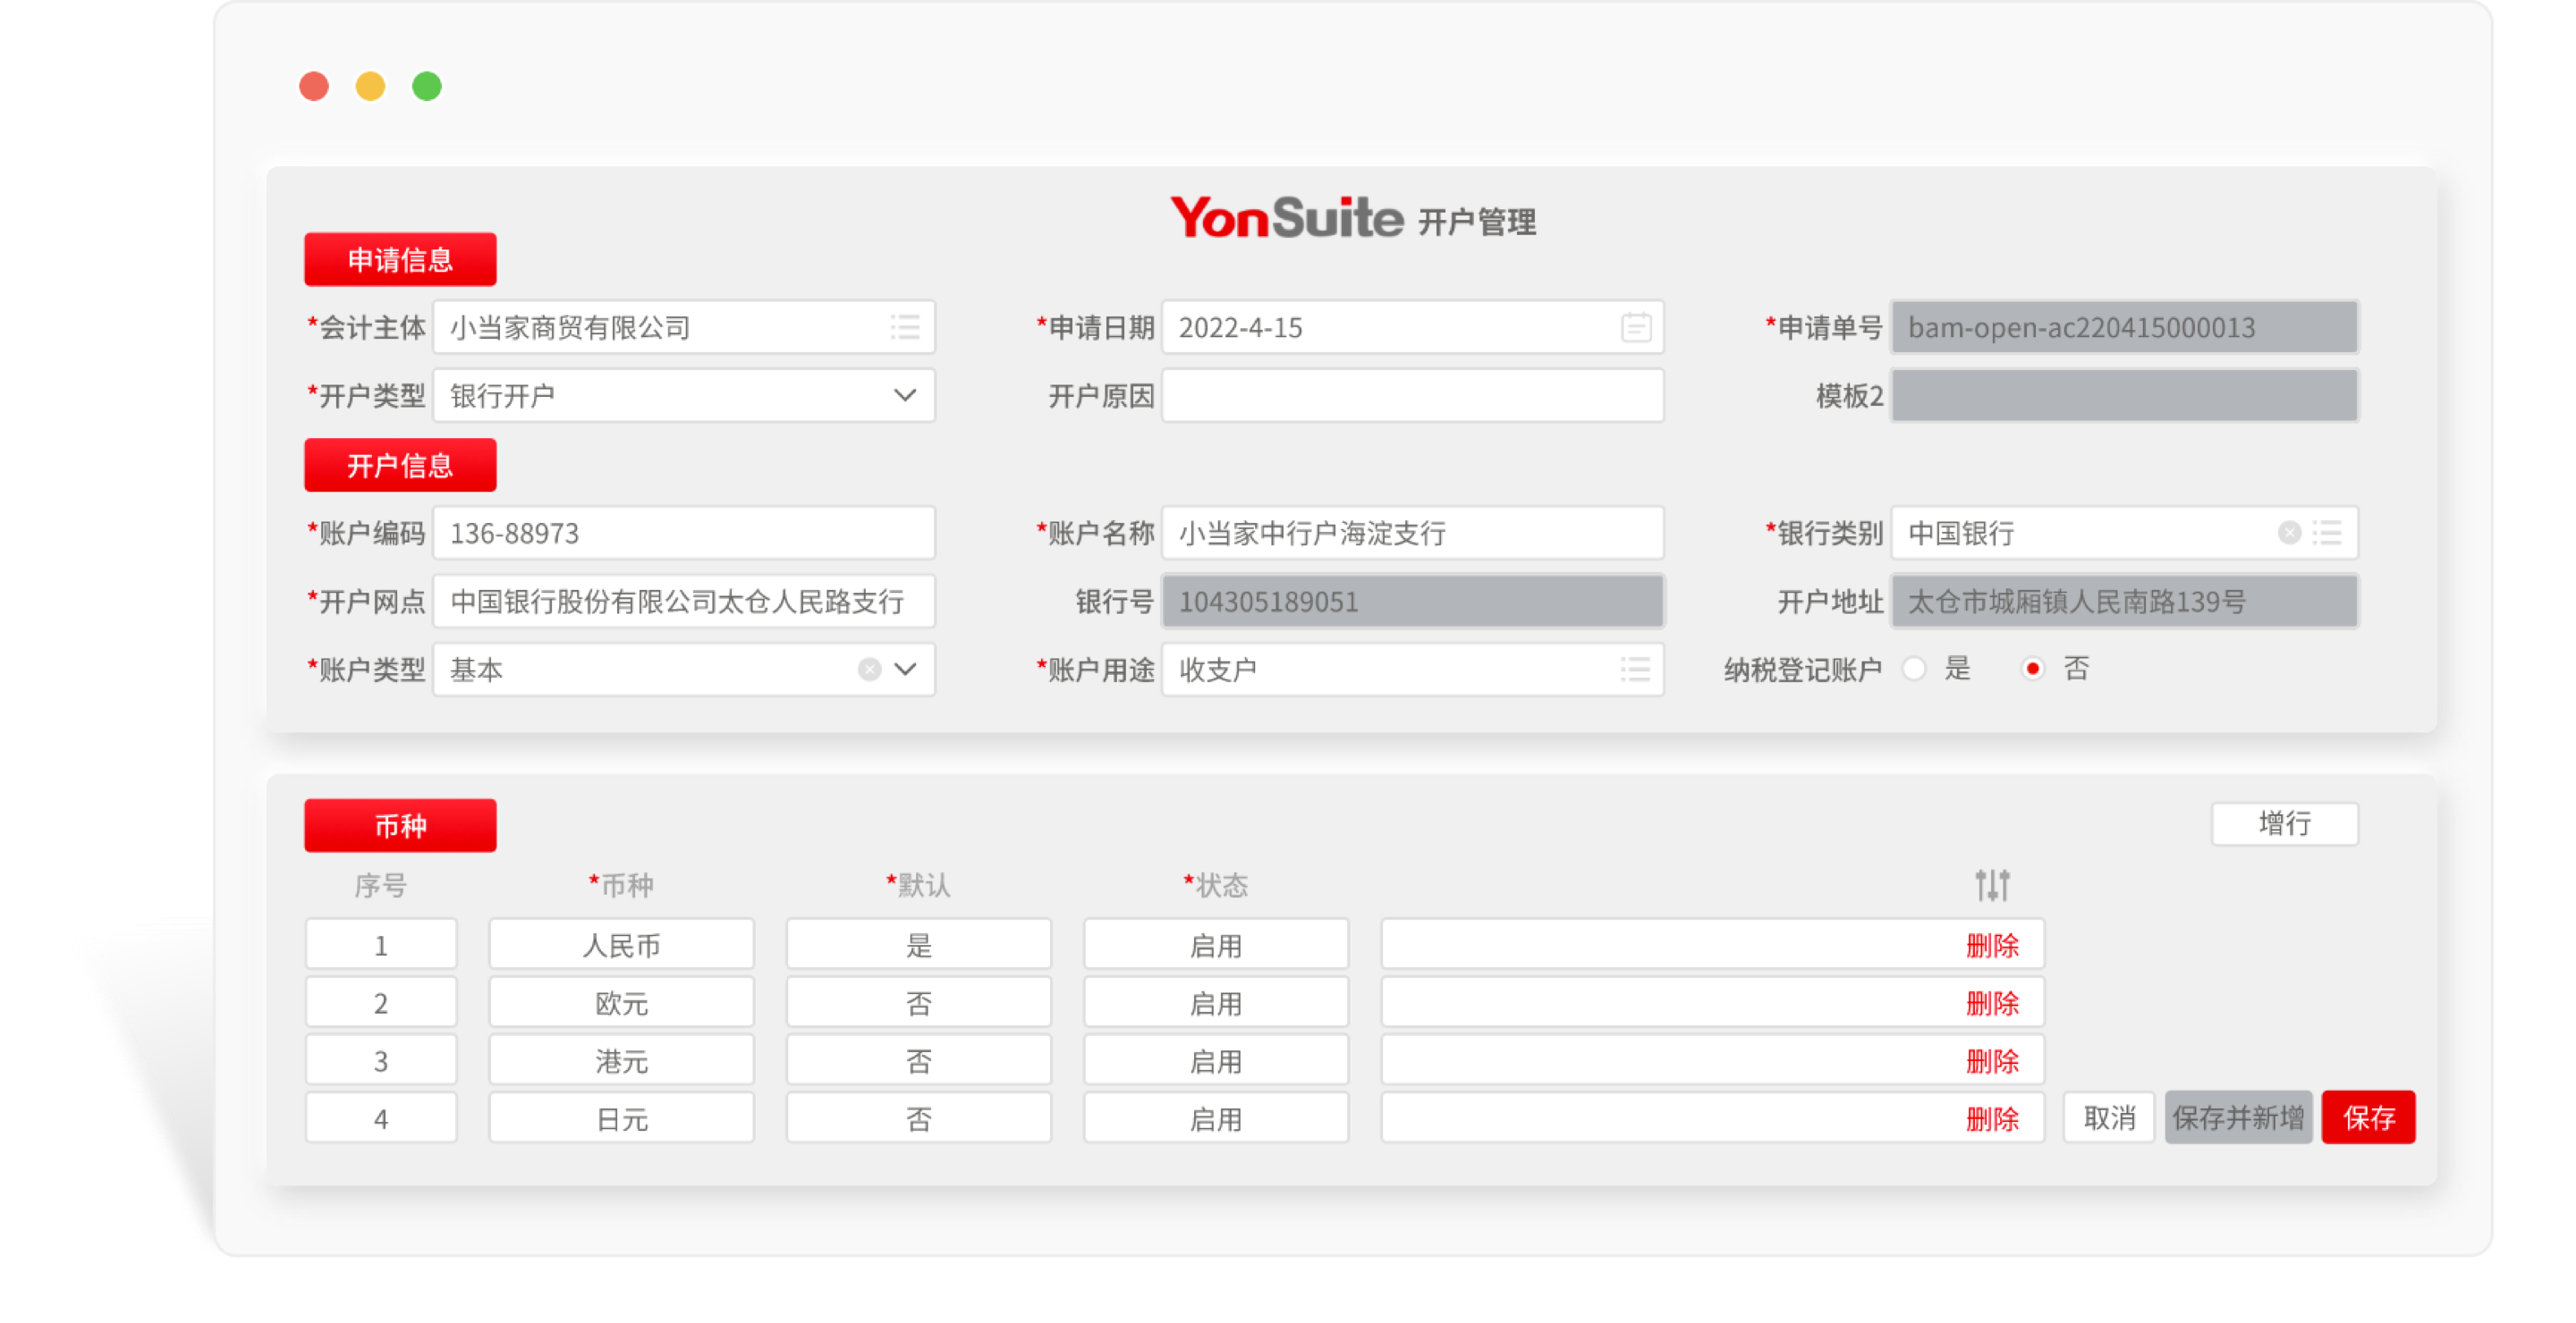Select 是 for 纳税登记账户

pos(1915,669)
